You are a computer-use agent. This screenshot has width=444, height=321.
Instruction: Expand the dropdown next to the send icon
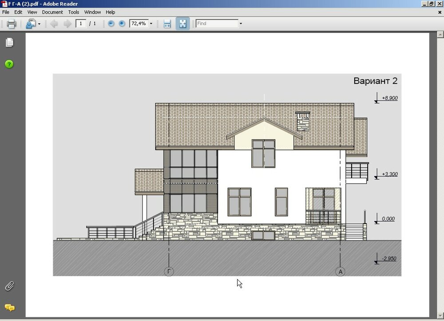[40, 23]
